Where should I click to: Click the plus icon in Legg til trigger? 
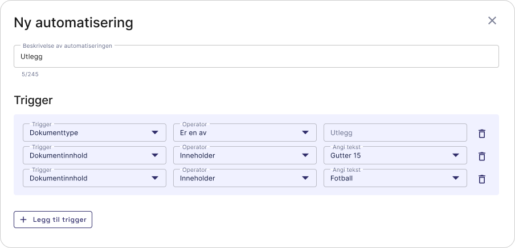[23, 220]
